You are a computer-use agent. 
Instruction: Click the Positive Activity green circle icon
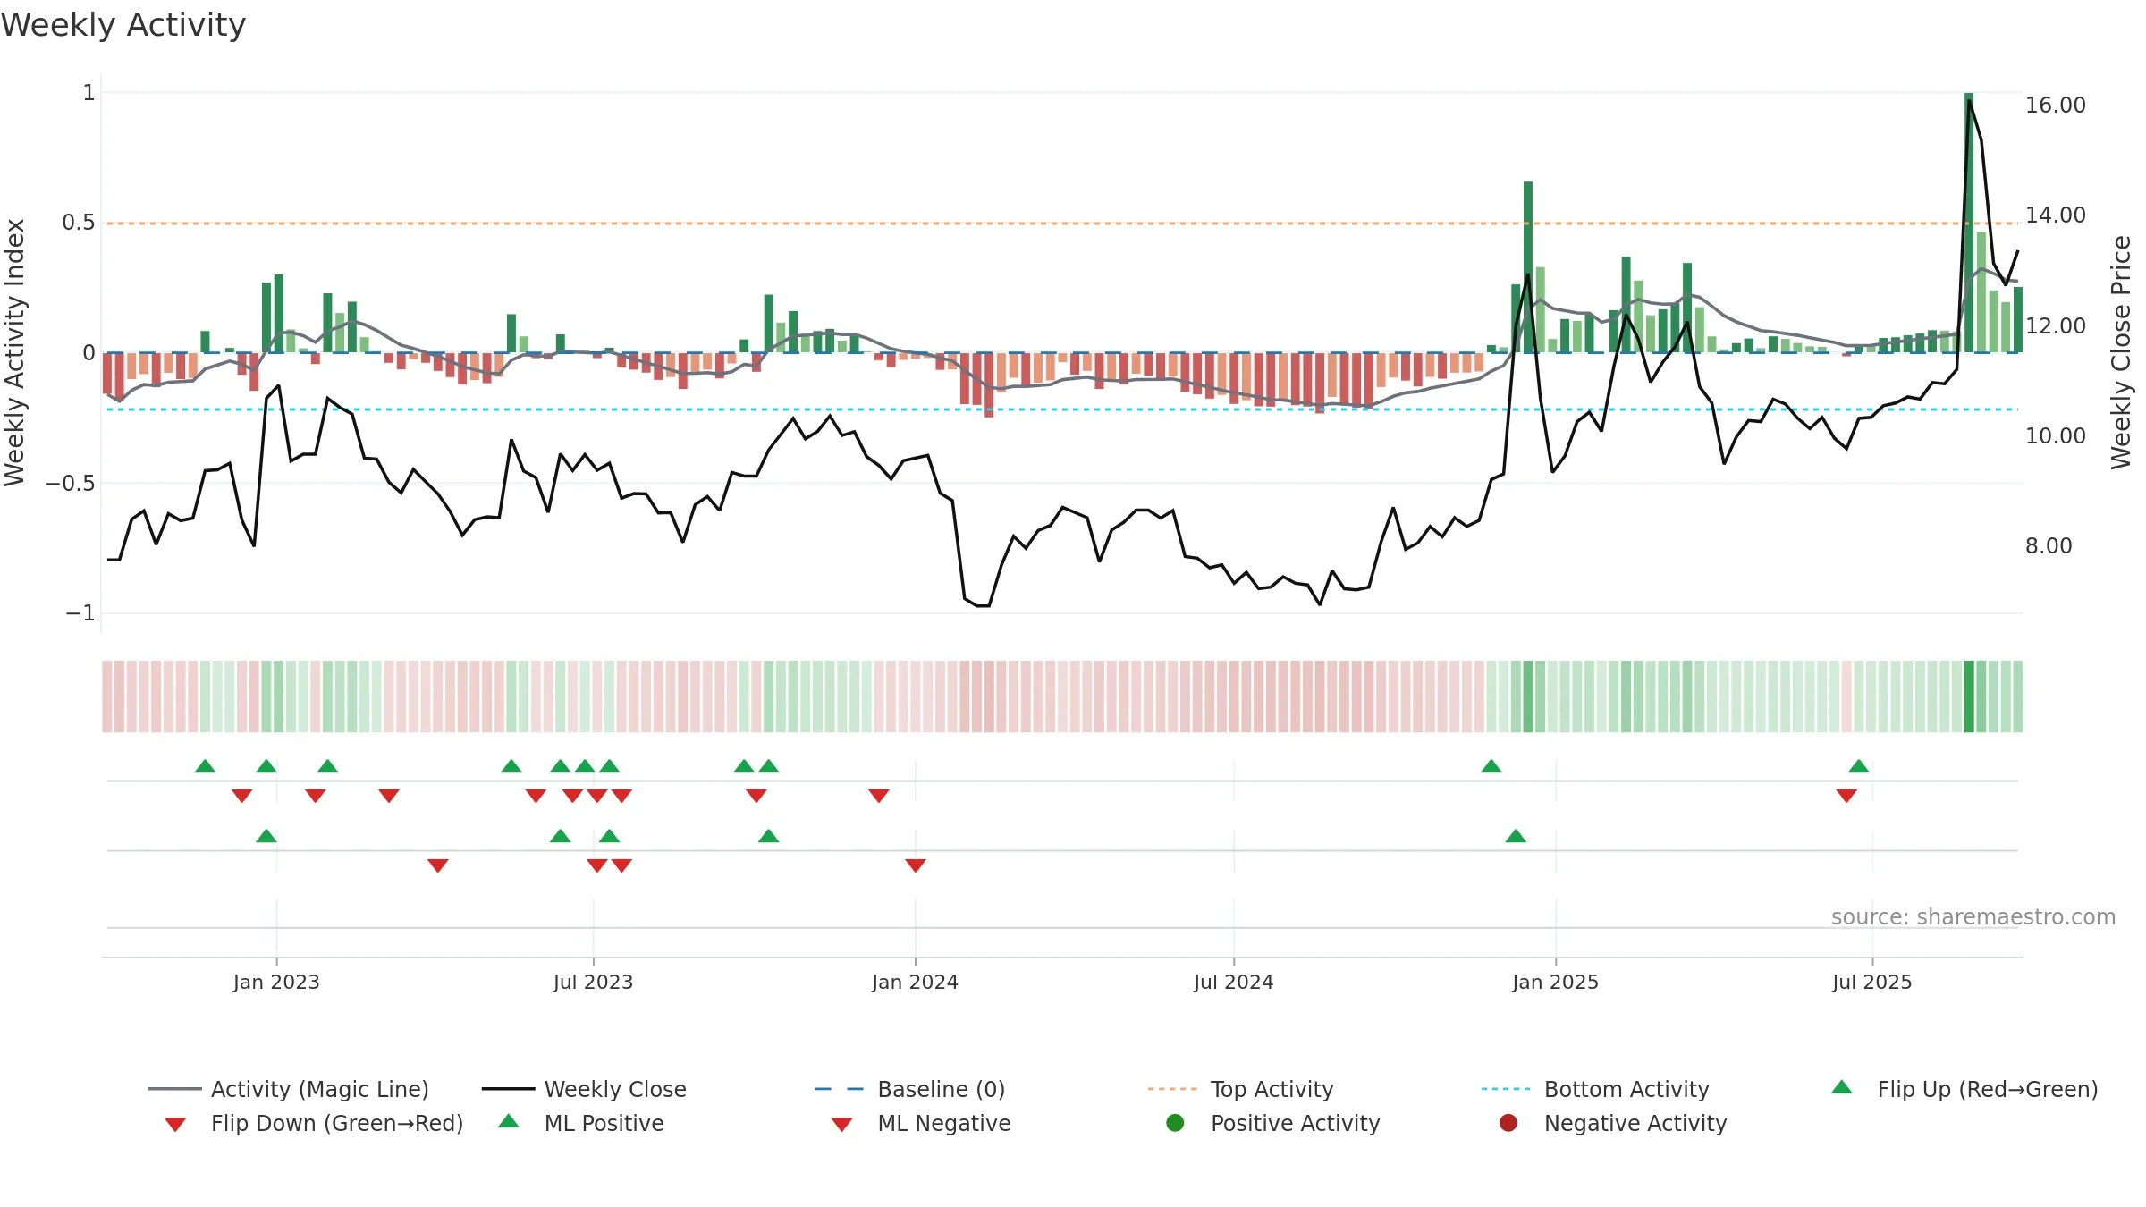coord(1176,1122)
